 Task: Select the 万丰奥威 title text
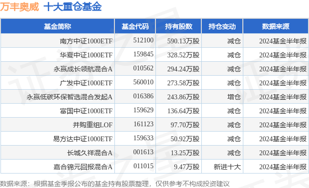(19, 7)
